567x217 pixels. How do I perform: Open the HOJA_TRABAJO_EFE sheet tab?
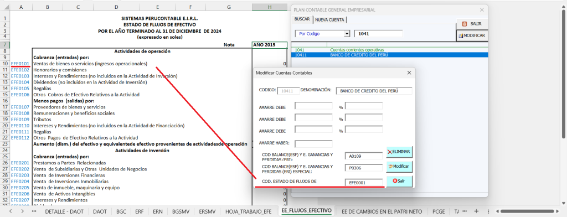point(249,211)
